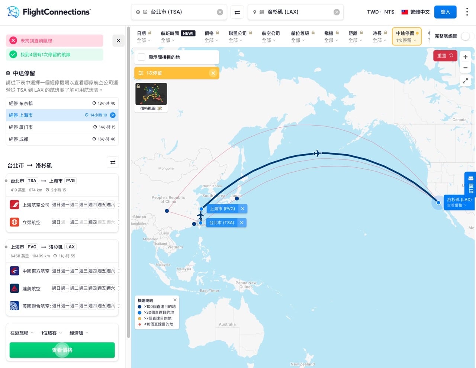Open the 繁體中文 language selector
This screenshot has height=368, width=476.
tap(415, 12)
